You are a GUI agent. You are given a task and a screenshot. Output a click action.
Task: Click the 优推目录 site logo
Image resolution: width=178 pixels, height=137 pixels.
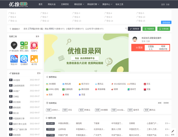(18, 4)
